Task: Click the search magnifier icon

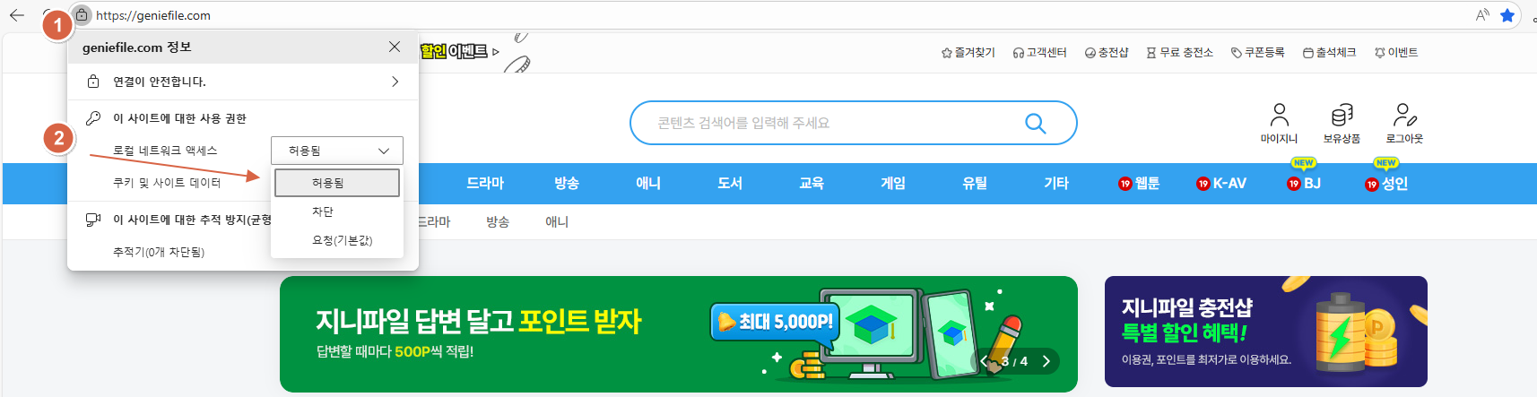Action: 1035,124
